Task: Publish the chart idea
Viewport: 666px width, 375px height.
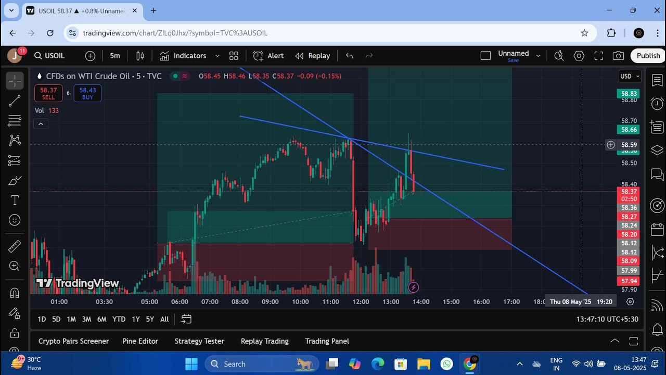Action: click(648, 56)
